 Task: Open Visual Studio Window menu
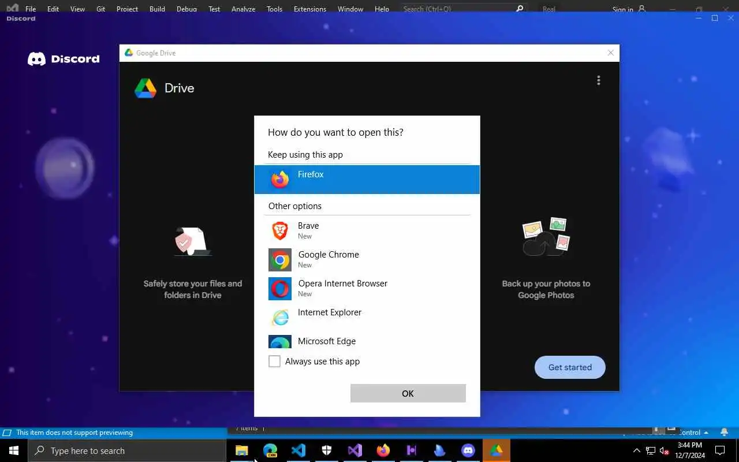(x=350, y=9)
